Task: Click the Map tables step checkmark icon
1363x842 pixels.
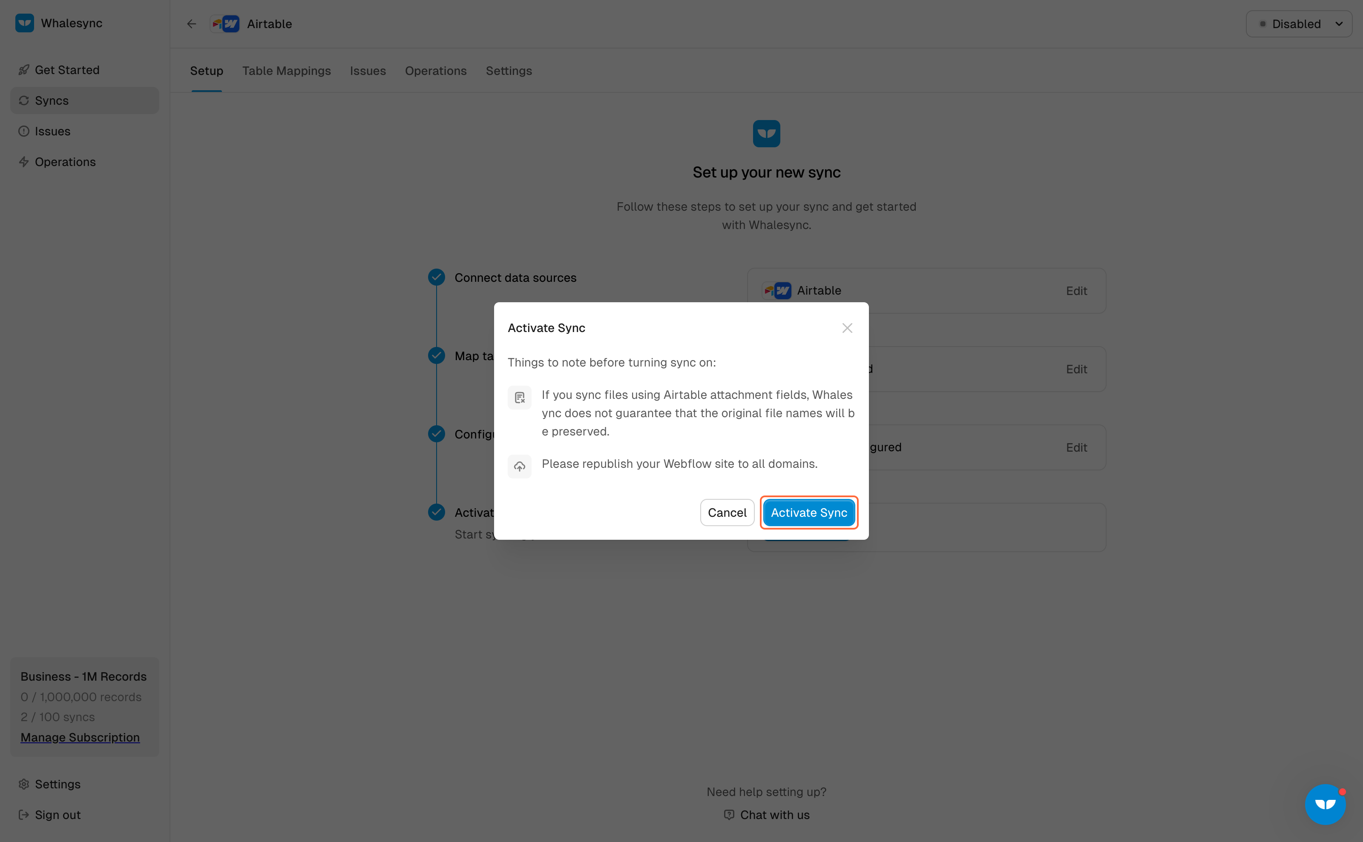Action: coord(436,355)
